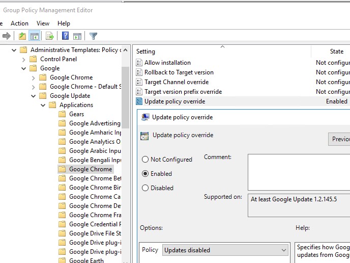Select the Google Chrome Dev tree item
Screen dimensions: 350x263
tap(95, 206)
